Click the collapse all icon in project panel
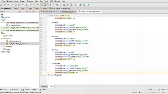The image size is (168, 94). pos(30,11)
